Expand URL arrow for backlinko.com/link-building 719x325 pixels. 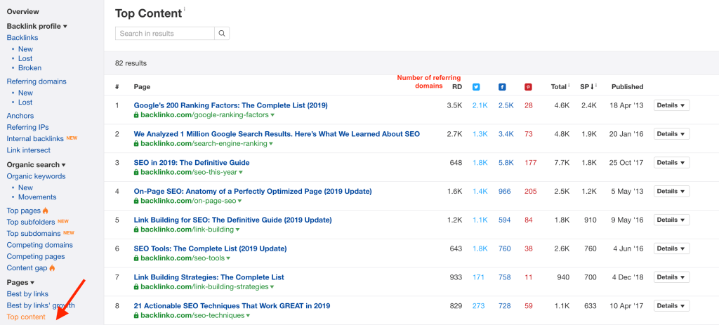[x=237, y=230]
